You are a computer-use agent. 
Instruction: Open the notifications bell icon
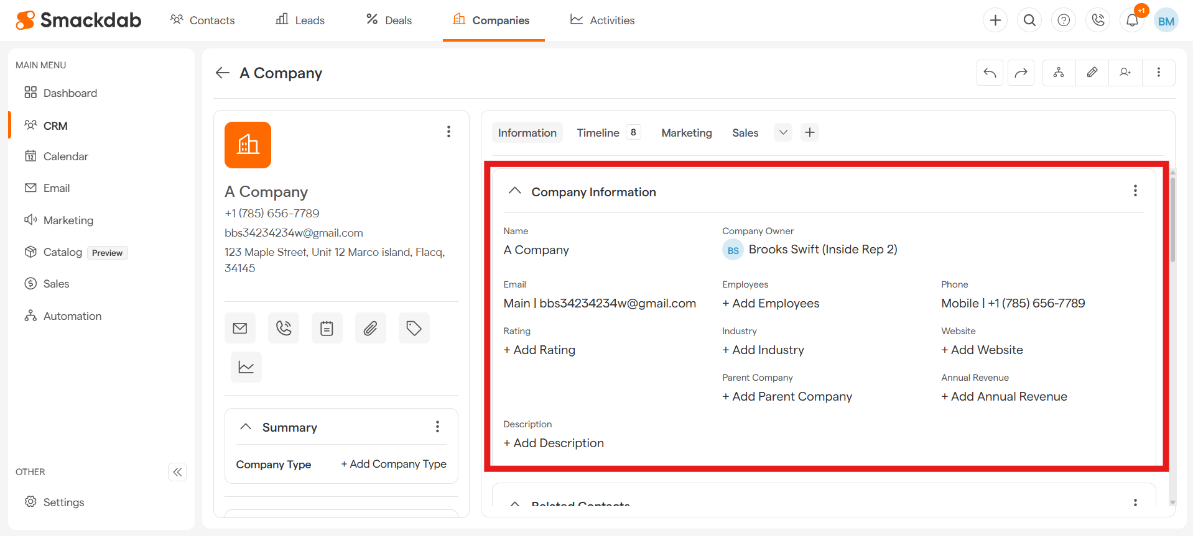click(x=1132, y=20)
